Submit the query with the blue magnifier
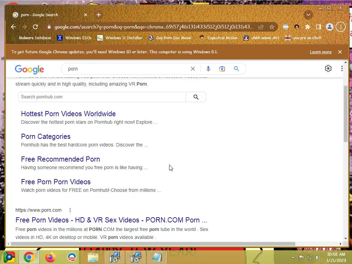The width and height of the screenshot is (352, 264). point(236,69)
